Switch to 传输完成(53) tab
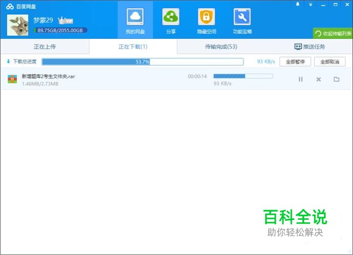This screenshot has height=255, width=353. (x=221, y=47)
